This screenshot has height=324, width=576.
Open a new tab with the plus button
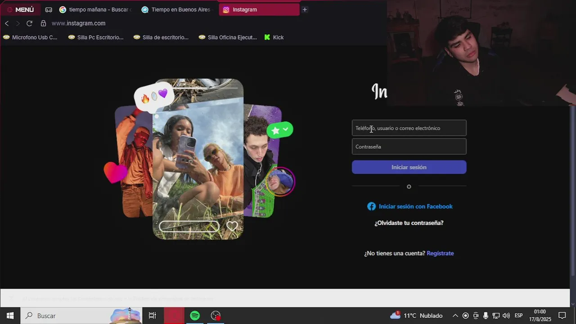[x=305, y=9]
